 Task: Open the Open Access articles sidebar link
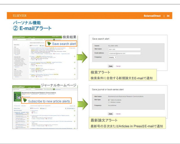(18, 110)
